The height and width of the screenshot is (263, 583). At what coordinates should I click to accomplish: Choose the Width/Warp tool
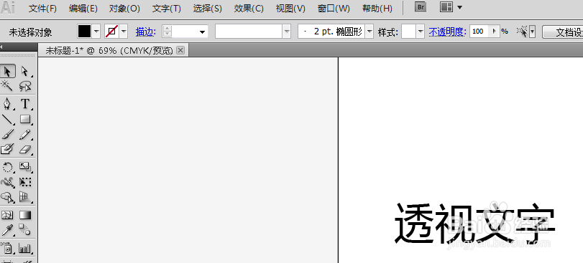(8, 182)
